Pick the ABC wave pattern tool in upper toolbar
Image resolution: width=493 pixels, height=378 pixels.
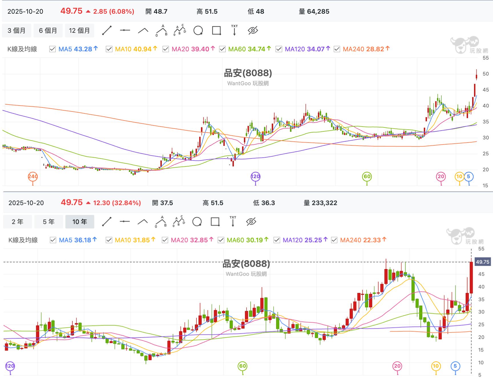161,31
